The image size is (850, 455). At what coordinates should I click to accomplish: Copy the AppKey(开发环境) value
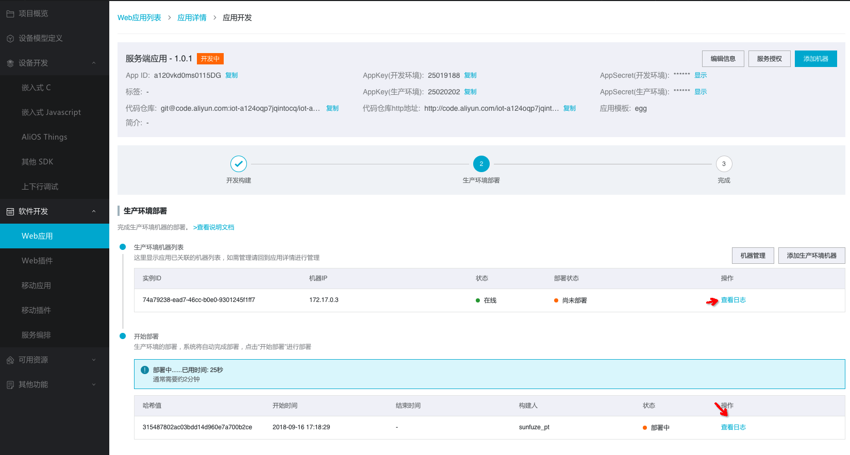[470, 75]
